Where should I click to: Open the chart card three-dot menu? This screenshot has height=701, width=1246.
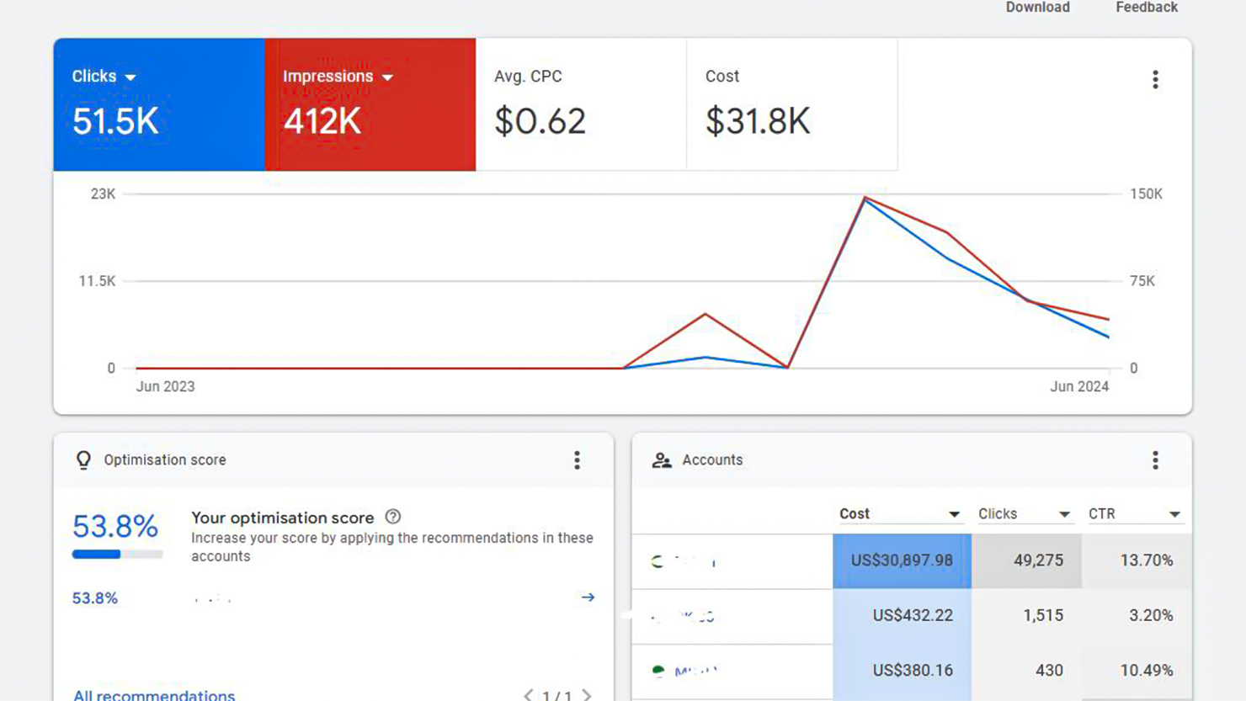coord(1155,79)
